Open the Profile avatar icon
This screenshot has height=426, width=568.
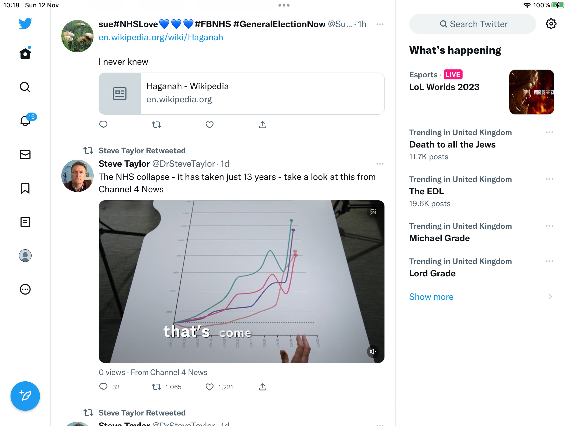(25, 256)
